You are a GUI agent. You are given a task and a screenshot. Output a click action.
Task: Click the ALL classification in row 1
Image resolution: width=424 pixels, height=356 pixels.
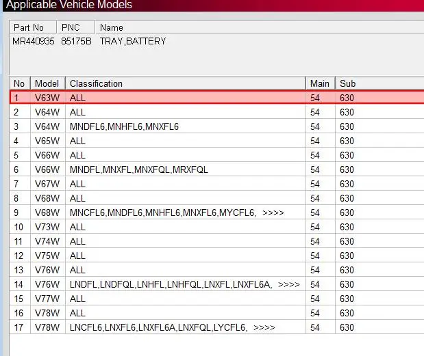77,98
